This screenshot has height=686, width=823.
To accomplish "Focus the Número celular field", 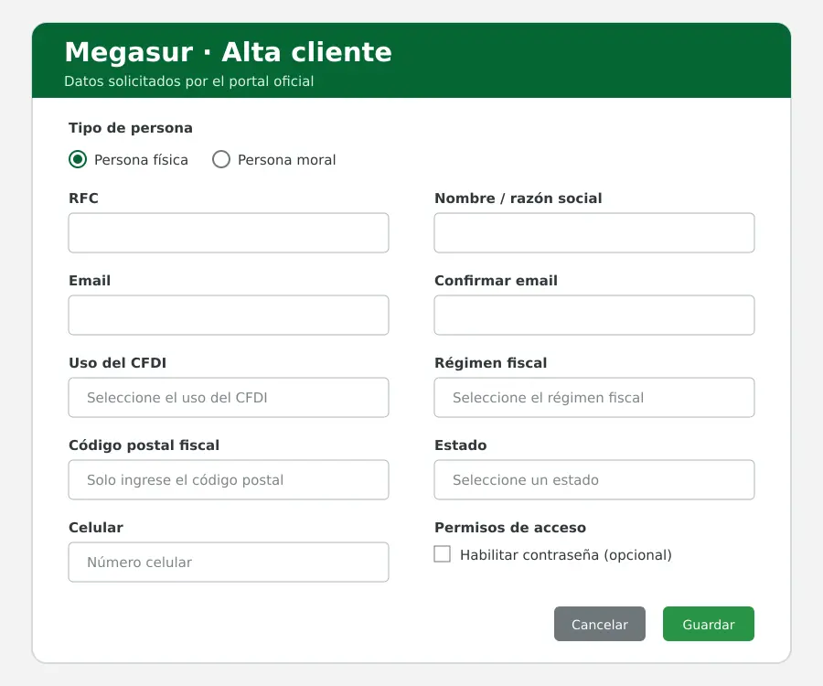I will (229, 563).
